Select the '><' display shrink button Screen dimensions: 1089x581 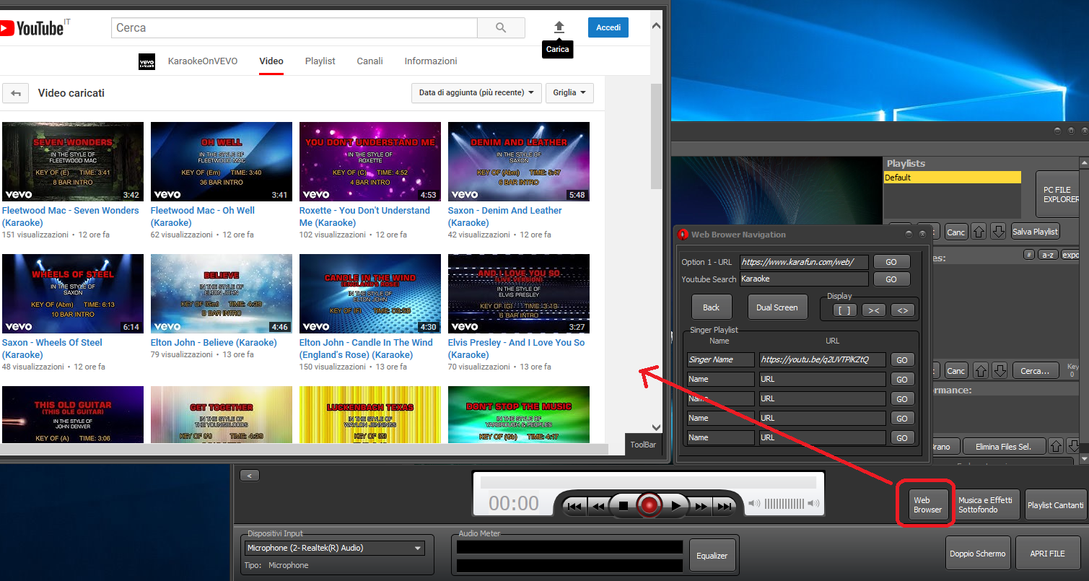point(873,310)
